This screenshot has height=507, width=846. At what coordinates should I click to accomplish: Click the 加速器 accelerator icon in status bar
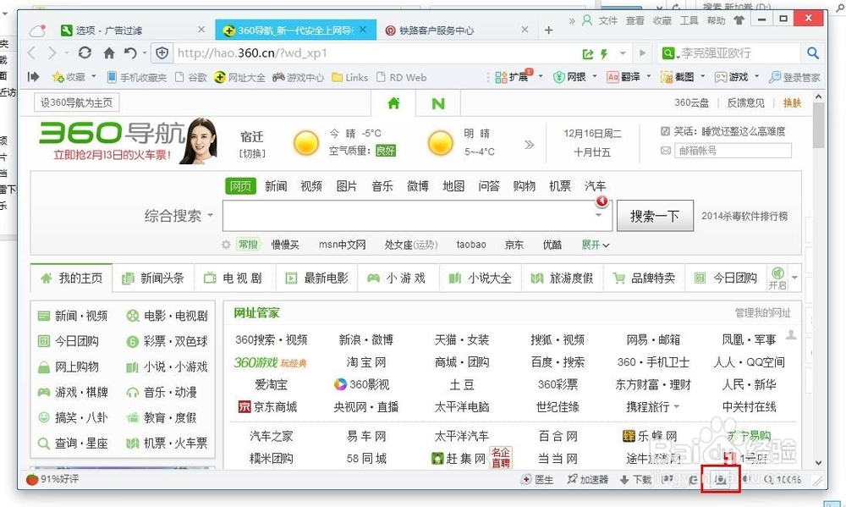[x=572, y=479]
